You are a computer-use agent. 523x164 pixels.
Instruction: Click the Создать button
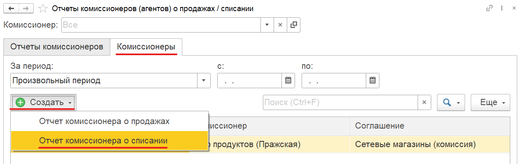(43, 103)
